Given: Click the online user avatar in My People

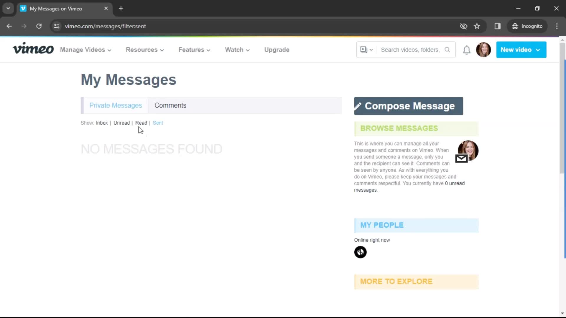Looking at the screenshot, I should point(360,252).
